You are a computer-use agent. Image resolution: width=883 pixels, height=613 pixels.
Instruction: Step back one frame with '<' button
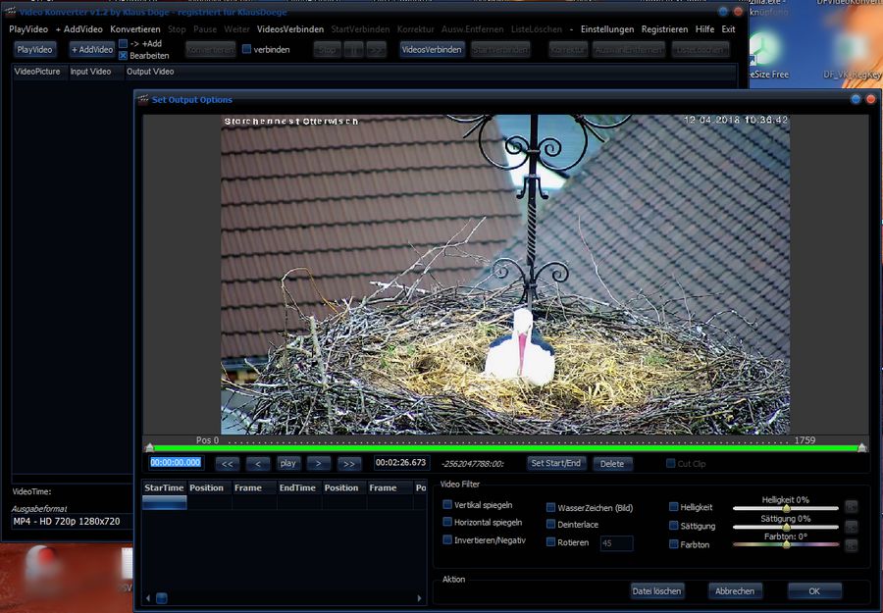tap(257, 463)
